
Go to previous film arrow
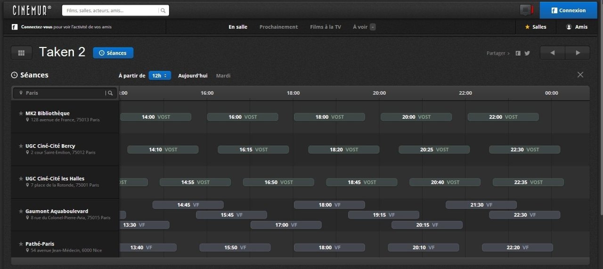pos(552,53)
